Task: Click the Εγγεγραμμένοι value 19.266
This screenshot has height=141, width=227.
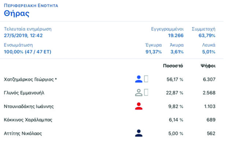Action: 176,36
